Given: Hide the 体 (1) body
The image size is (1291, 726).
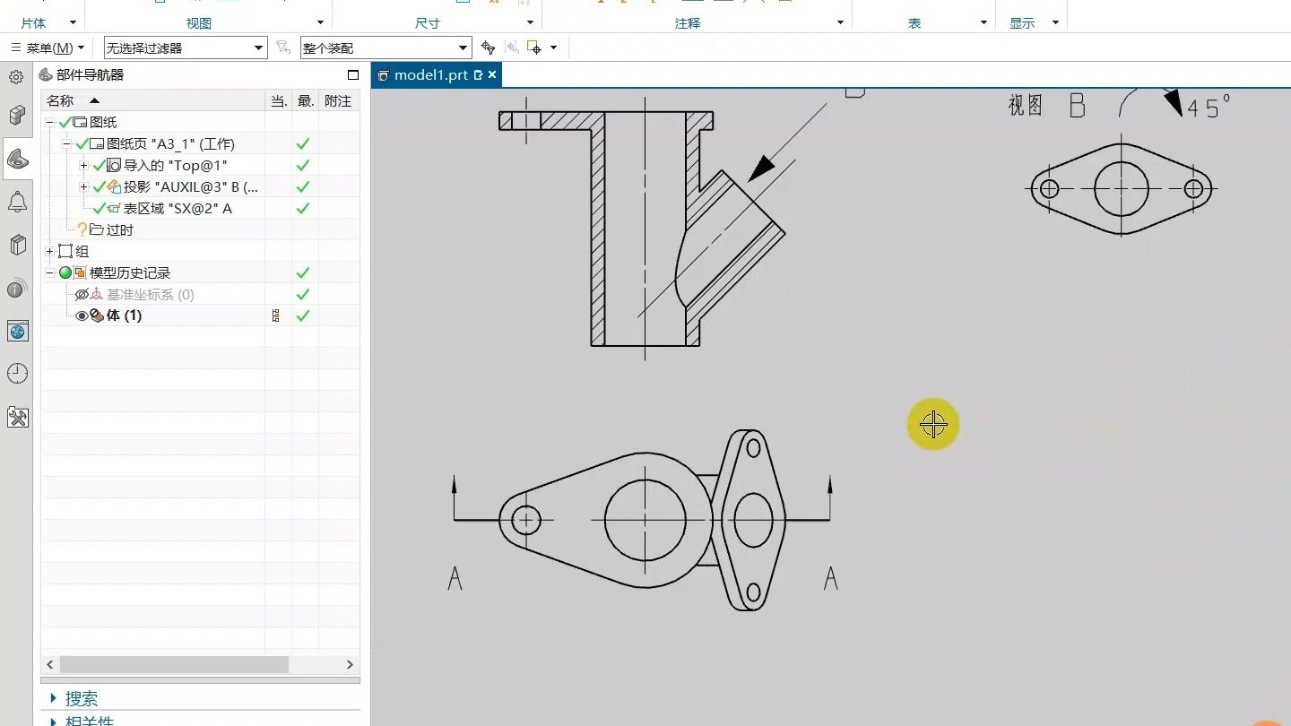Looking at the screenshot, I should 82,316.
